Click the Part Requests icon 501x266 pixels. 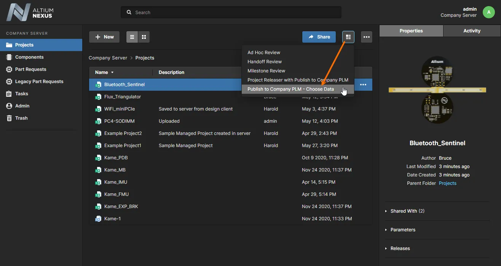point(9,69)
